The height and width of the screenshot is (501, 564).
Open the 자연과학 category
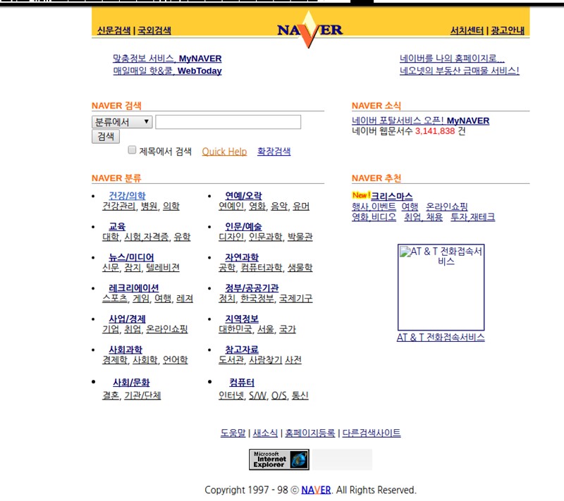(x=242, y=257)
